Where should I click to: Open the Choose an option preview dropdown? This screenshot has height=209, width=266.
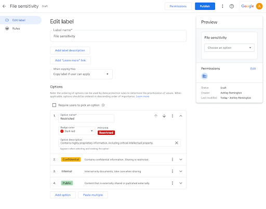(229, 48)
